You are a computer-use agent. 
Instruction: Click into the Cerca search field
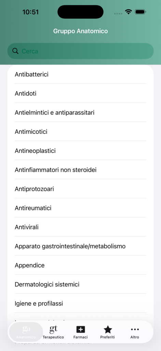80,51
